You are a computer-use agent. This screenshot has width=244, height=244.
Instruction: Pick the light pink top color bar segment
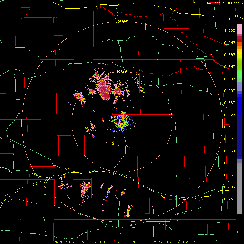(239, 29)
